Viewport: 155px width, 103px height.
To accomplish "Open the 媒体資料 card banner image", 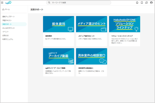I will (59, 24).
